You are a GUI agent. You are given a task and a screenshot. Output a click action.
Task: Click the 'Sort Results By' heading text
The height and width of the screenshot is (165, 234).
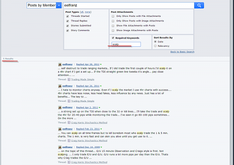point(163,38)
